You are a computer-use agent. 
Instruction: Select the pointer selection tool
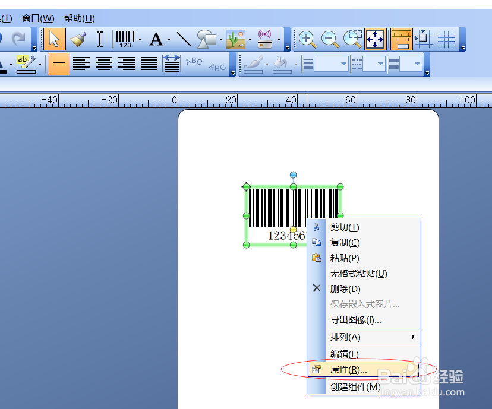pos(55,39)
